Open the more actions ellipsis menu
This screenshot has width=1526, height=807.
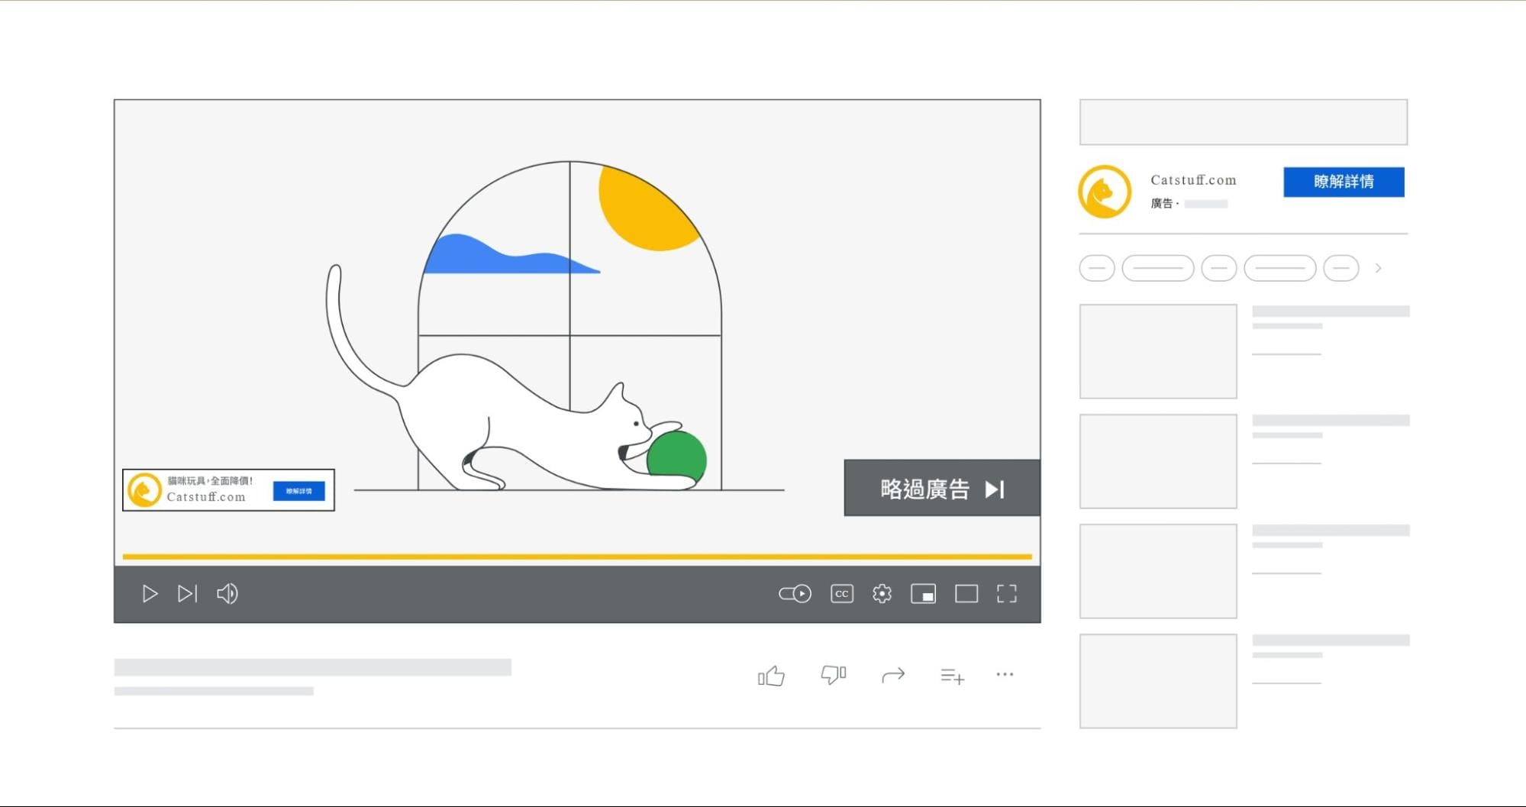1005,675
